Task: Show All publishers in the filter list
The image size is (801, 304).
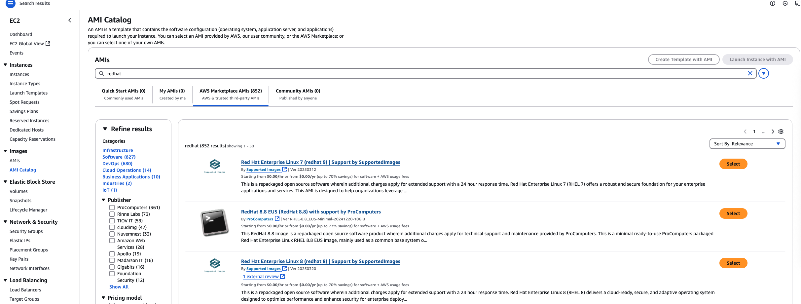Action: [119, 286]
